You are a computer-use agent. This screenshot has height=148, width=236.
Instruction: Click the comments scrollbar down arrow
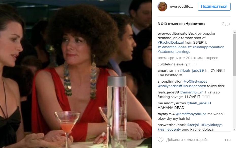235,129
